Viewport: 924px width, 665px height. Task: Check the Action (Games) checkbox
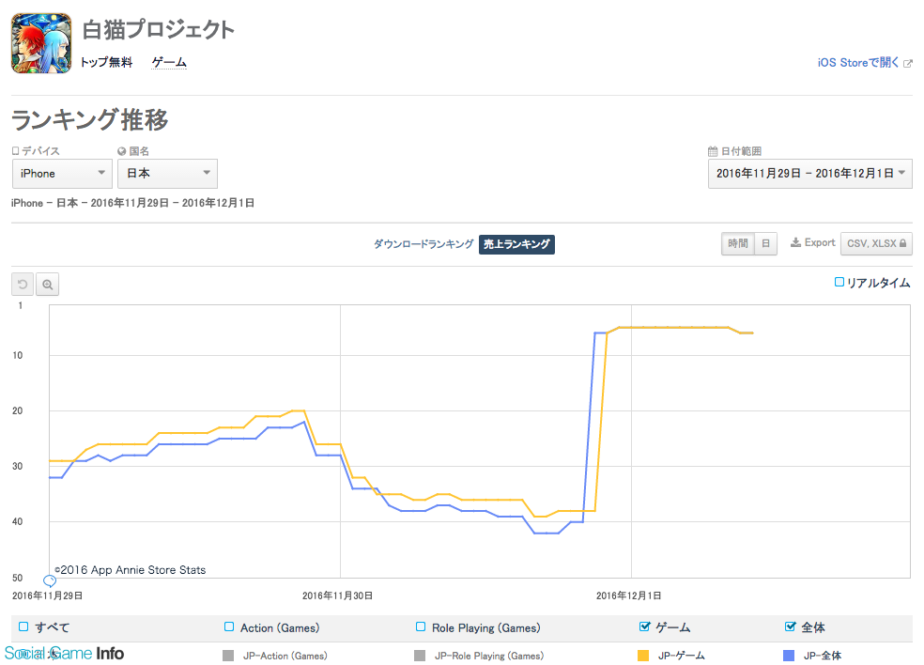tap(229, 626)
